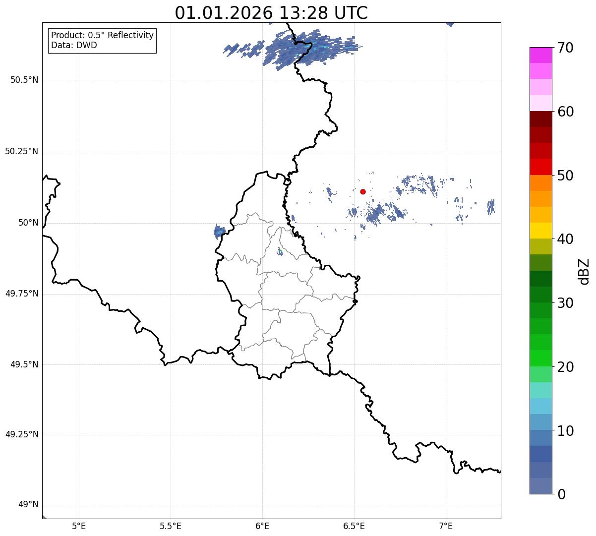Click the 10 colorbar tick label

pos(565,430)
